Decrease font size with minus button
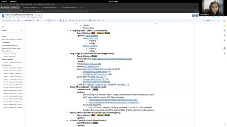Screen dimensions: 227x127 (46, 20)
